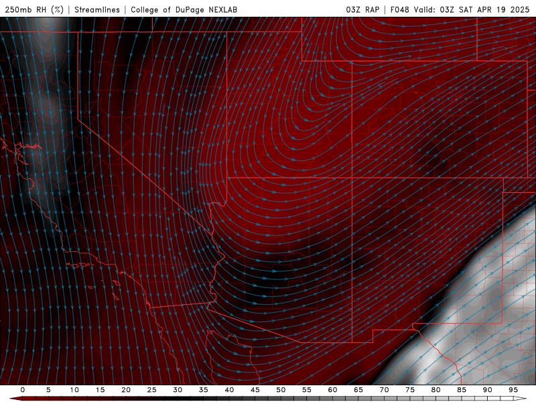Click the 70 label on the color scale
536x402 pixels.
click(384, 390)
